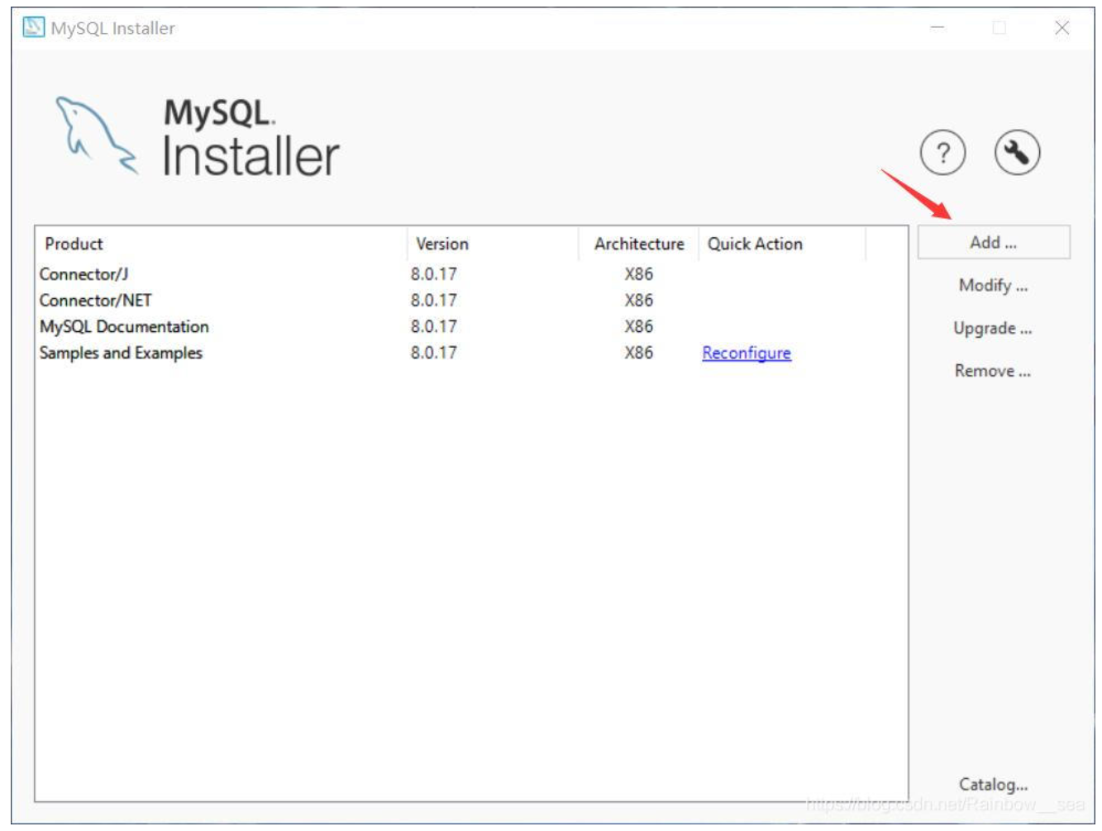Open the help question mark icon
1102x831 pixels.
click(x=942, y=153)
